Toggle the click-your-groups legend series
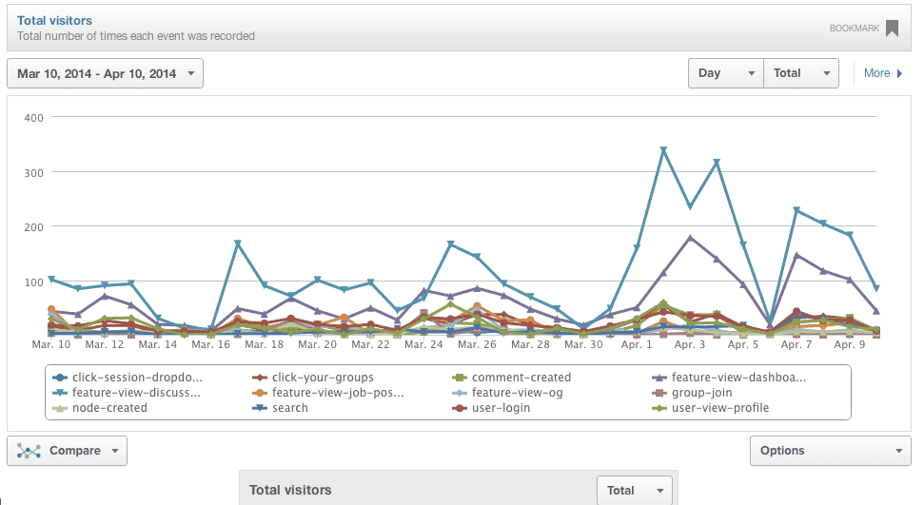Viewport: 924px width, 505px height. 319,377
